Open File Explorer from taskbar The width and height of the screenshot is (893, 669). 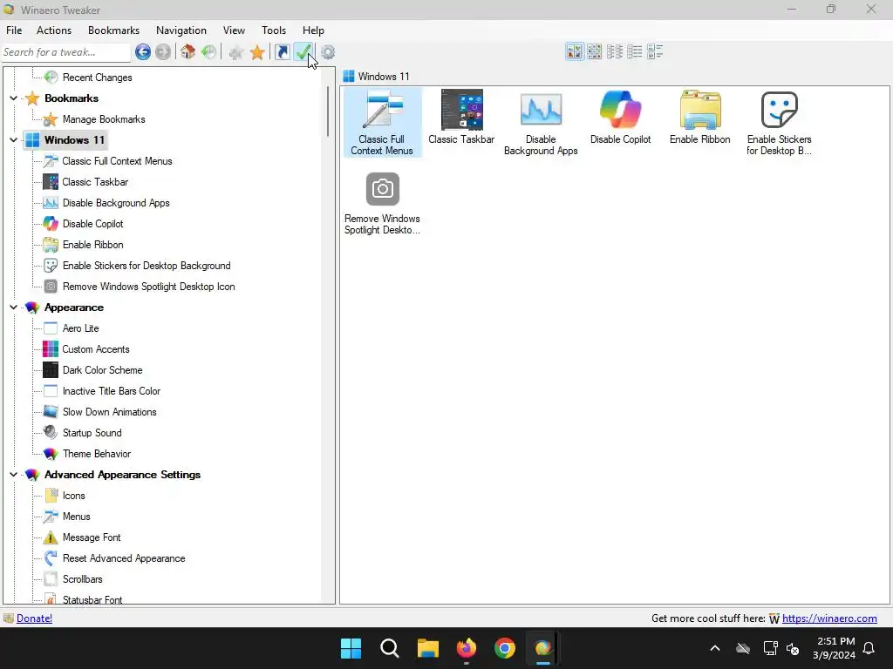click(x=427, y=648)
